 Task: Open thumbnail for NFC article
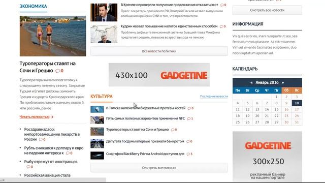(x=97, y=120)
